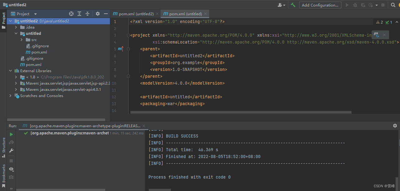400x191 pixels.
Task: Click the Stop square in main toolbar
Action: [x=383, y=5]
